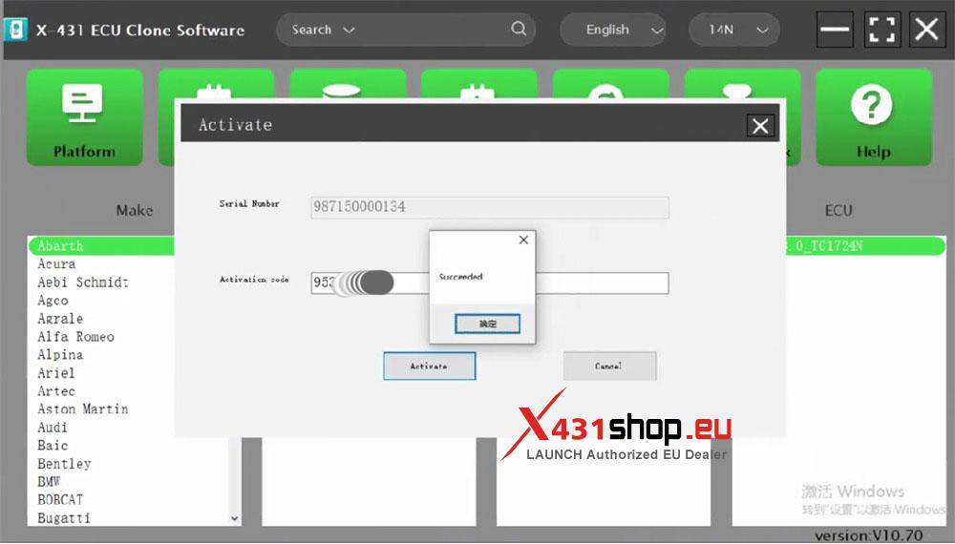Expand the Search category dropdown
Viewport: 955px width, 544px height.
tap(349, 30)
